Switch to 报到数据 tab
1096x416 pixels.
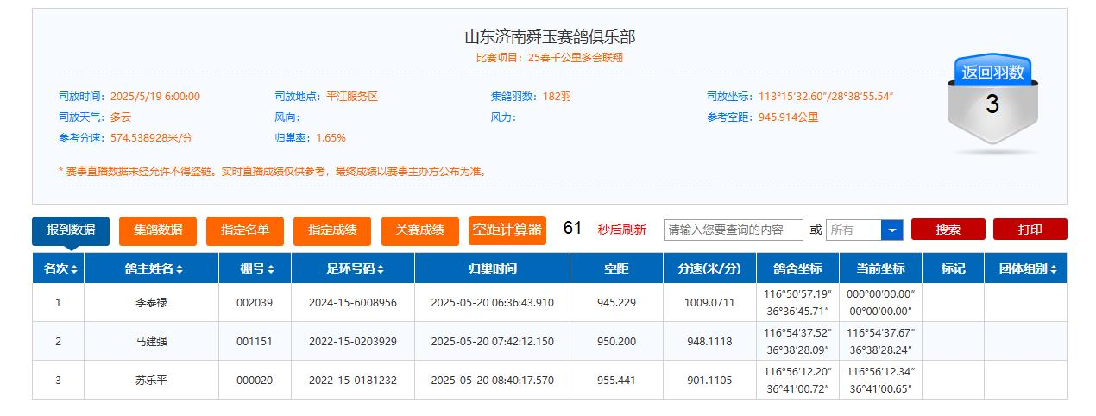pyautogui.click(x=71, y=230)
